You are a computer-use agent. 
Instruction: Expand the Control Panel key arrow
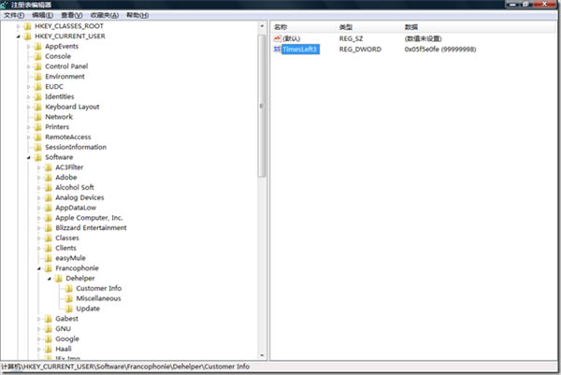tap(29, 66)
